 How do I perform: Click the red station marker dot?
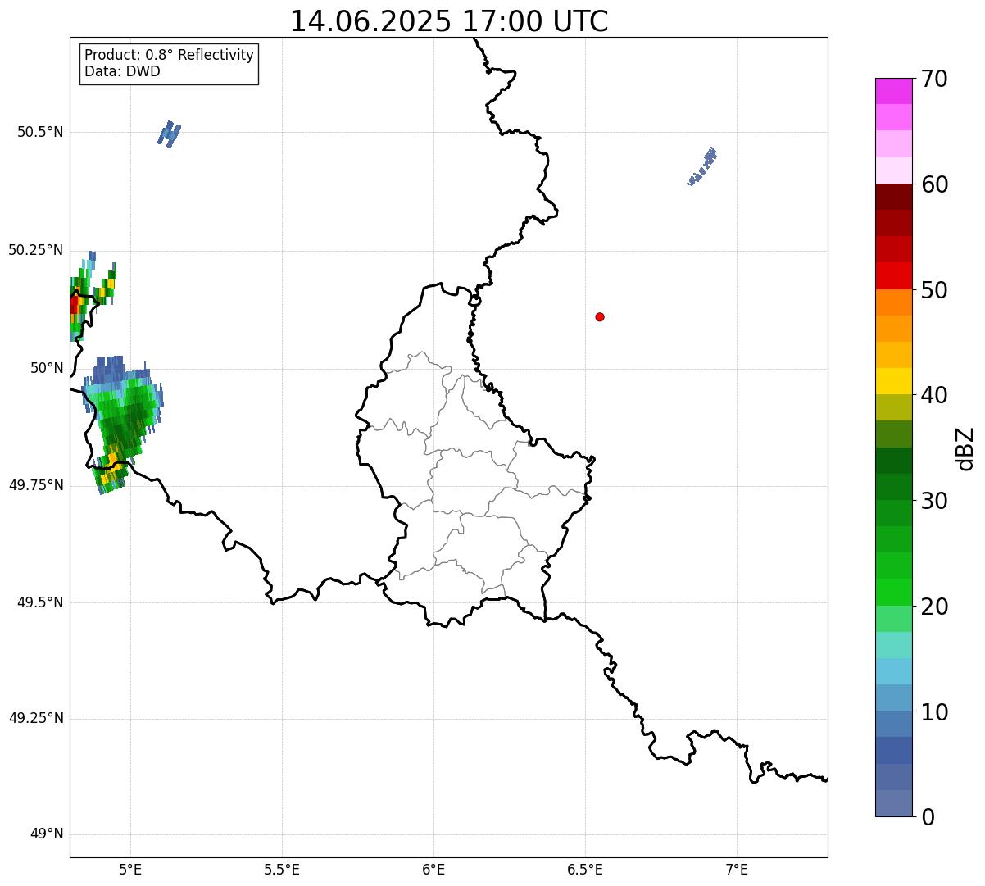coord(600,316)
